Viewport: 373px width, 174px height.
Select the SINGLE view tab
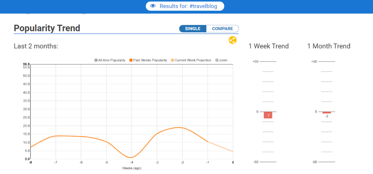click(193, 29)
